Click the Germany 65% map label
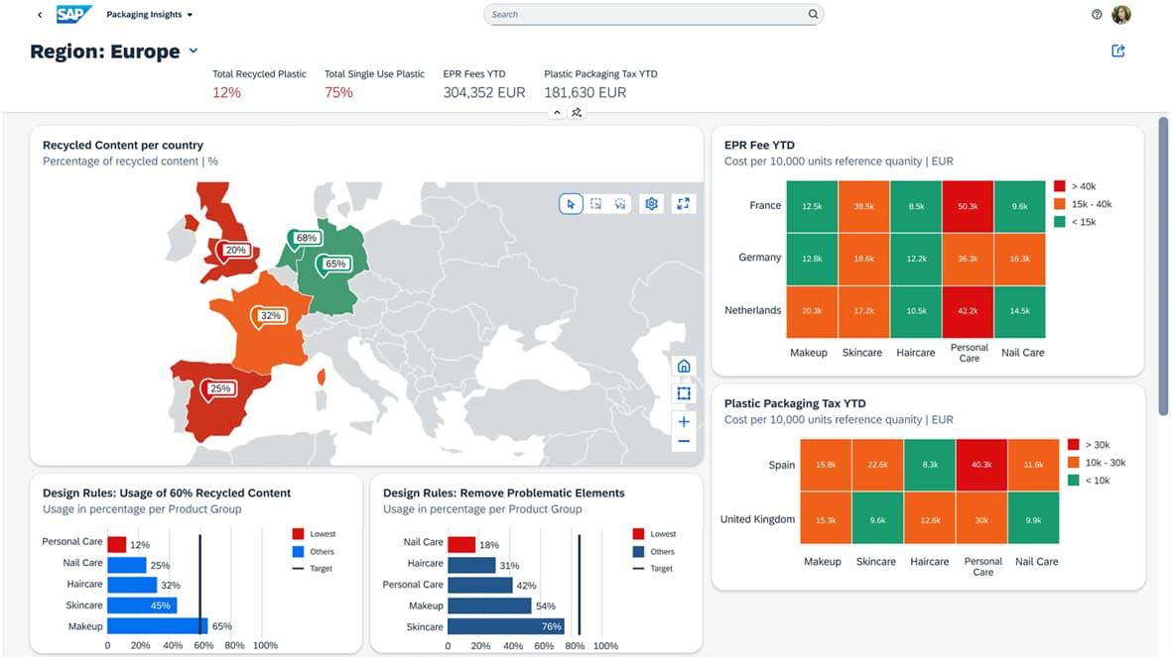Image resolution: width=1172 pixels, height=658 pixels. click(334, 265)
